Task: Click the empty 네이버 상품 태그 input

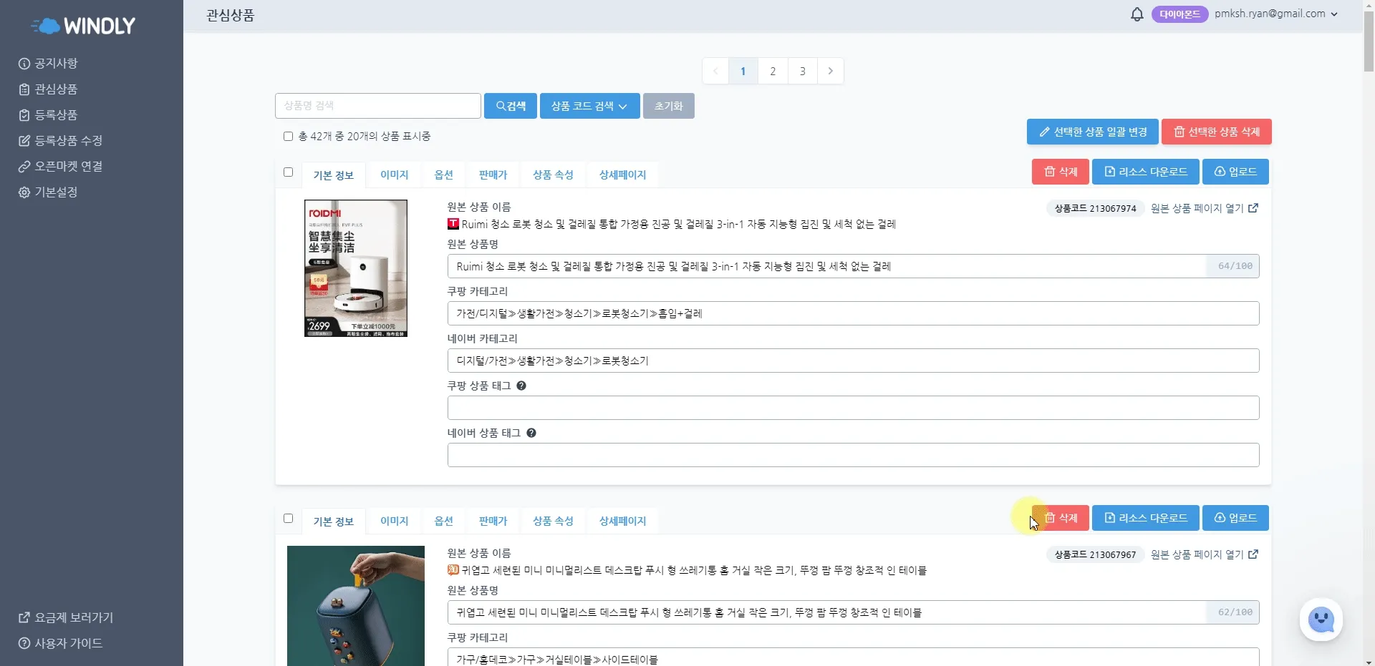Action: point(853,455)
